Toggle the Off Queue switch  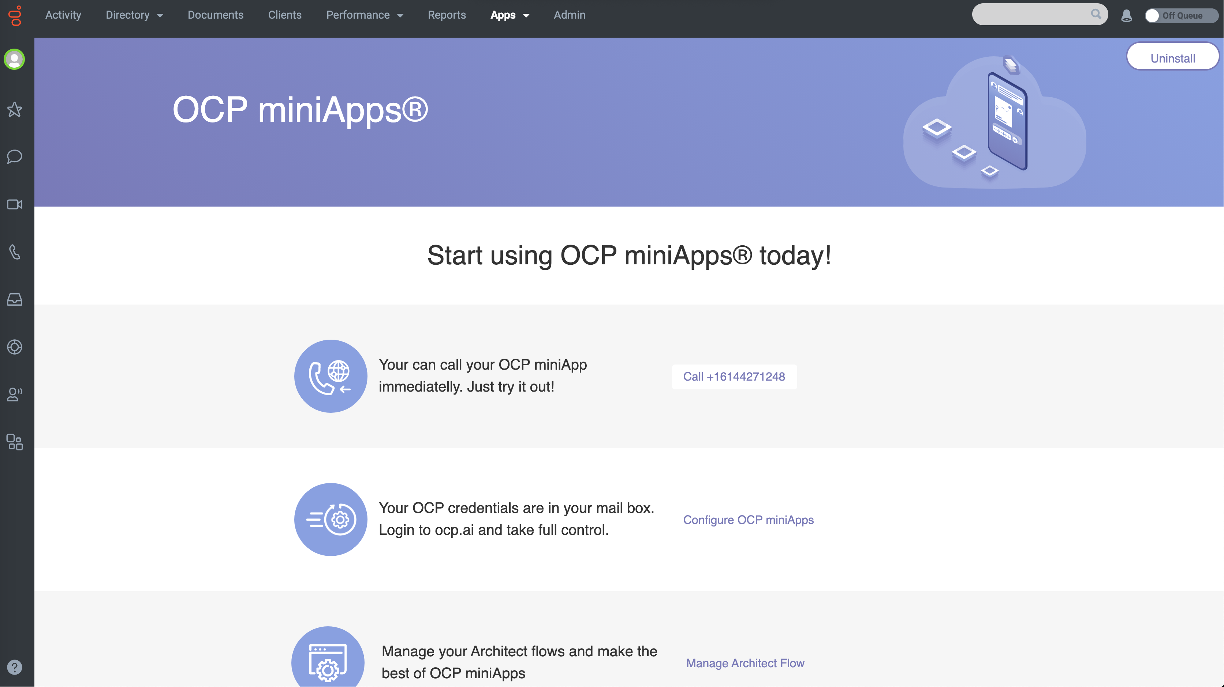coord(1181,16)
